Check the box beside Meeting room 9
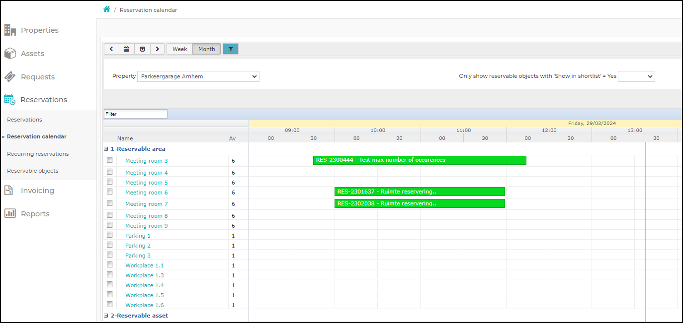The height and width of the screenshot is (323, 683). (x=110, y=225)
